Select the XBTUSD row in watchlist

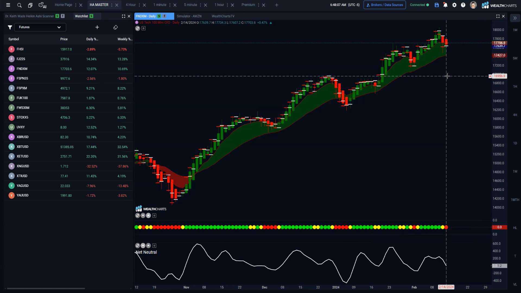pyautogui.click(x=68, y=147)
